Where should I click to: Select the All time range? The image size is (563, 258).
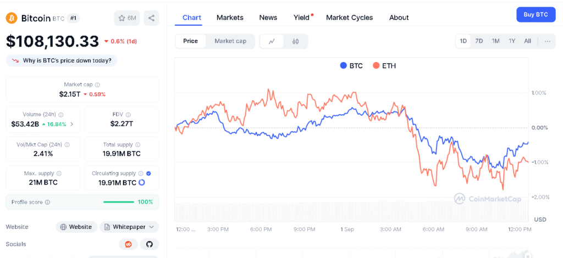[x=527, y=41]
